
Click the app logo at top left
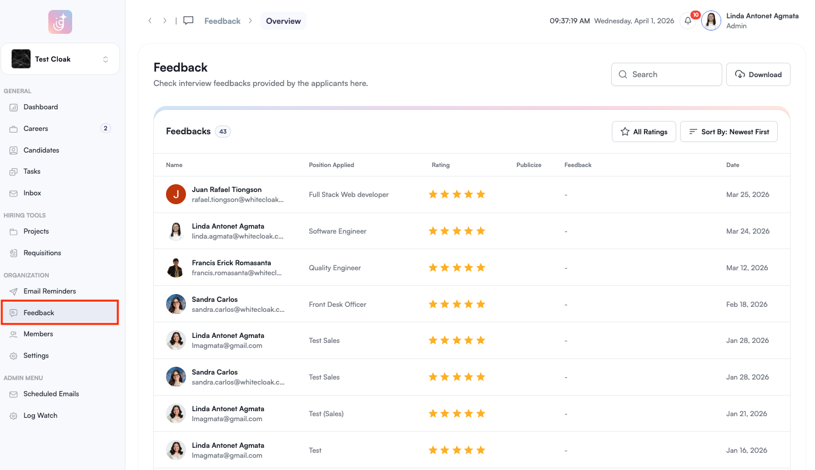pyautogui.click(x=60, y=22)
